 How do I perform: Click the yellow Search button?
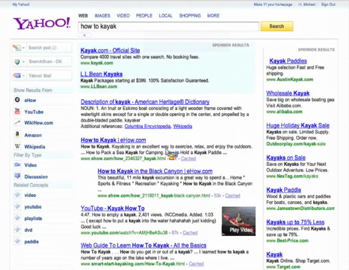(x=277, y=26)
